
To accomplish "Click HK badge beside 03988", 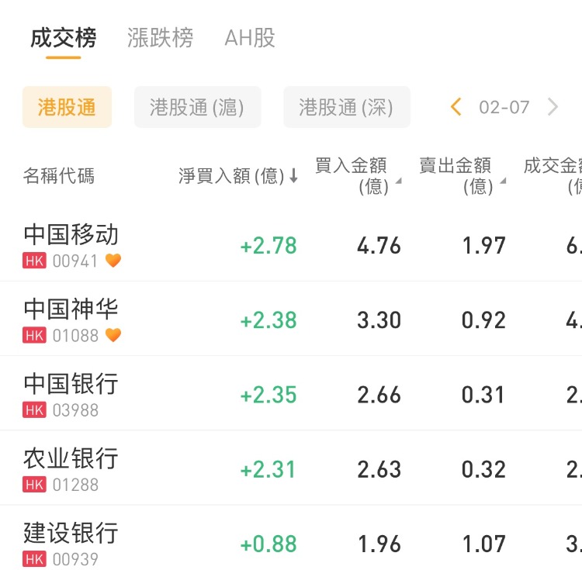I will [35, 409].
